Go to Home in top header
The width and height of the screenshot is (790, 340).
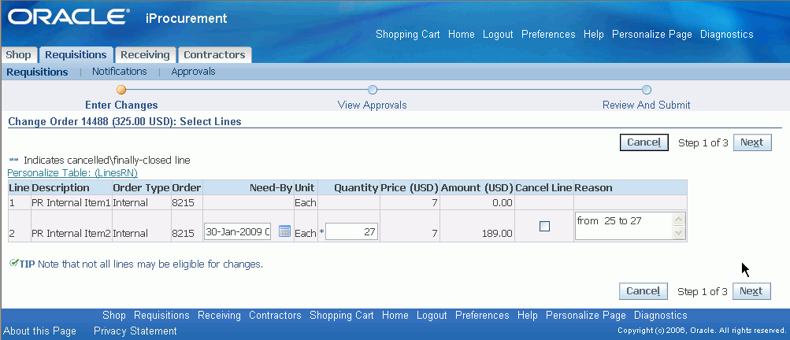461,35
